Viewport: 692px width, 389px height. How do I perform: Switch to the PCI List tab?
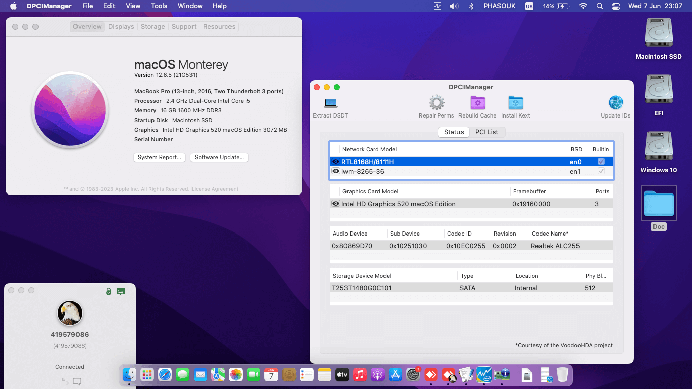click(x=487, y=132)
